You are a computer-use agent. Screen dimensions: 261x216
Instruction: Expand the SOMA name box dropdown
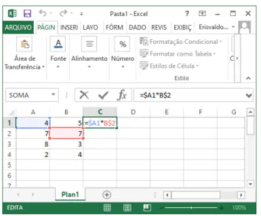tap(53, 95)
